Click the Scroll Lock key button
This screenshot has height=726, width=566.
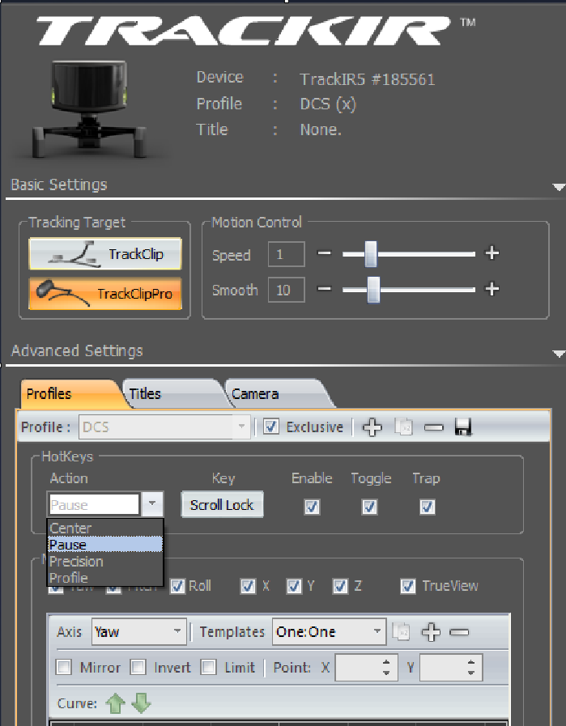(x=222, y=505)
